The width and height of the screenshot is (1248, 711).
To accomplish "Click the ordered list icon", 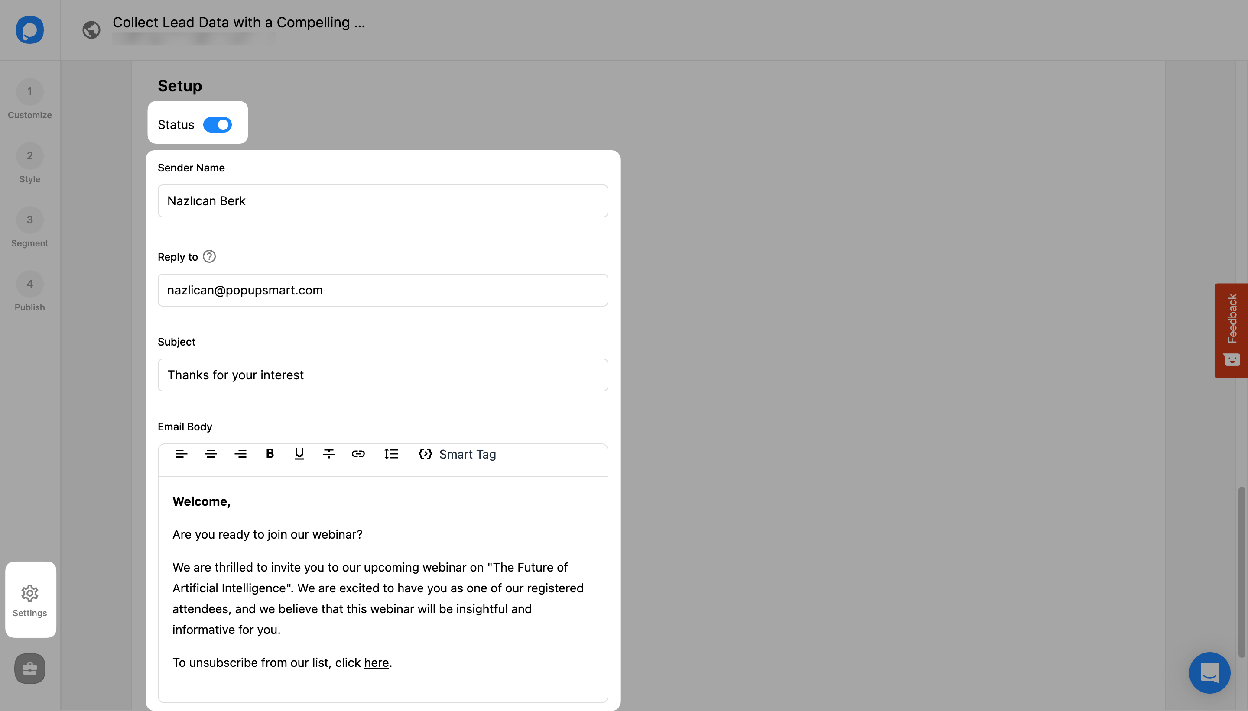I will pyautogui.click(x=392, y=454).
